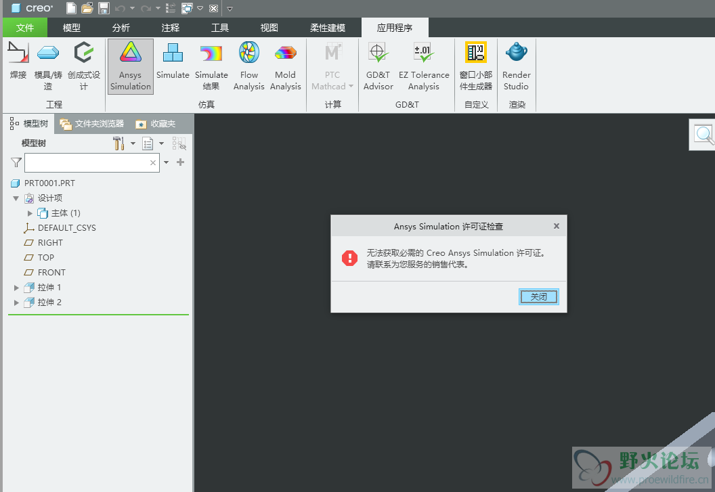
Task: Open tree settings dropdown arrow
Action: 133,143
